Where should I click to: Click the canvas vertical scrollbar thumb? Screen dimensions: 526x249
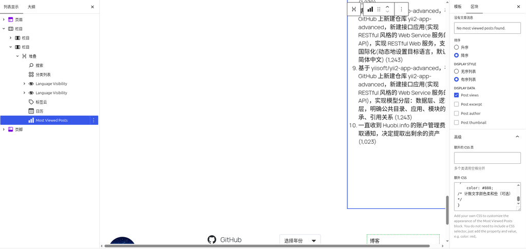pos(447,210)
